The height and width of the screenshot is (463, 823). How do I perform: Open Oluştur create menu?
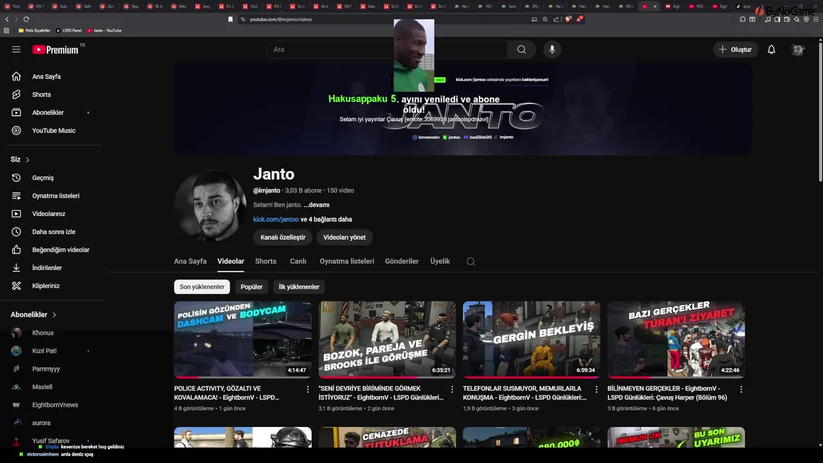[x=736, y=50]
